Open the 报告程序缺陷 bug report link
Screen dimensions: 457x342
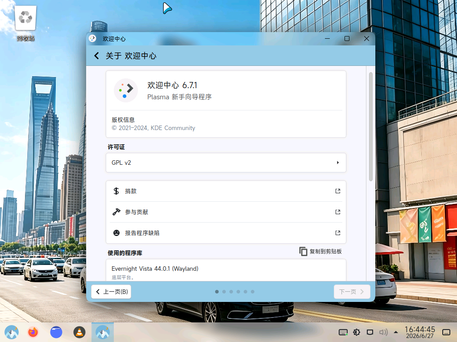pyautogui.click(x=226, y=233)
